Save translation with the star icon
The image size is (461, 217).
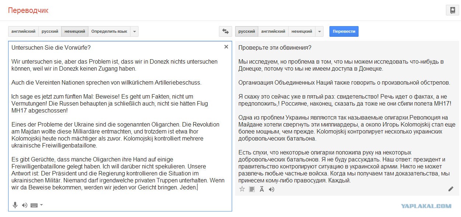[242, 189]
